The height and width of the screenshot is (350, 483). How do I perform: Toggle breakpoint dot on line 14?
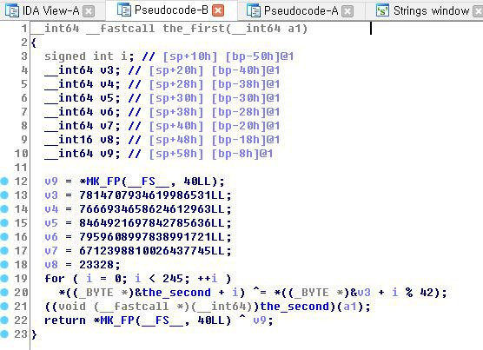pyautogui.click(x=4, y=208)
